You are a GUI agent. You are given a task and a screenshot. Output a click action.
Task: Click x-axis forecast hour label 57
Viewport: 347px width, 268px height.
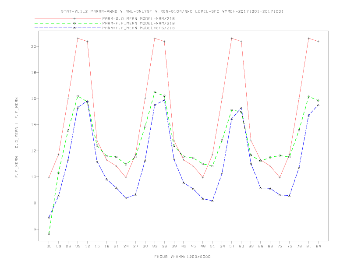click(232, 246)
